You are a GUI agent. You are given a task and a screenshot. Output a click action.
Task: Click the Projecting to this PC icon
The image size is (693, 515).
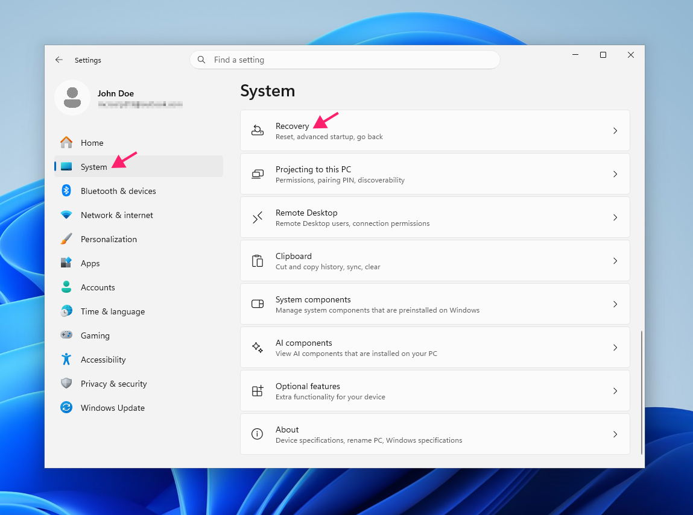click(257, 174)
